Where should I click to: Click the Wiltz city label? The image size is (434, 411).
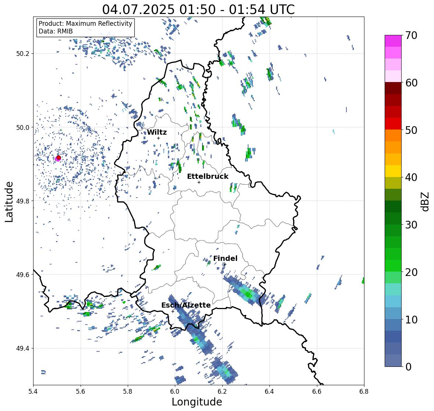(157, 132)
